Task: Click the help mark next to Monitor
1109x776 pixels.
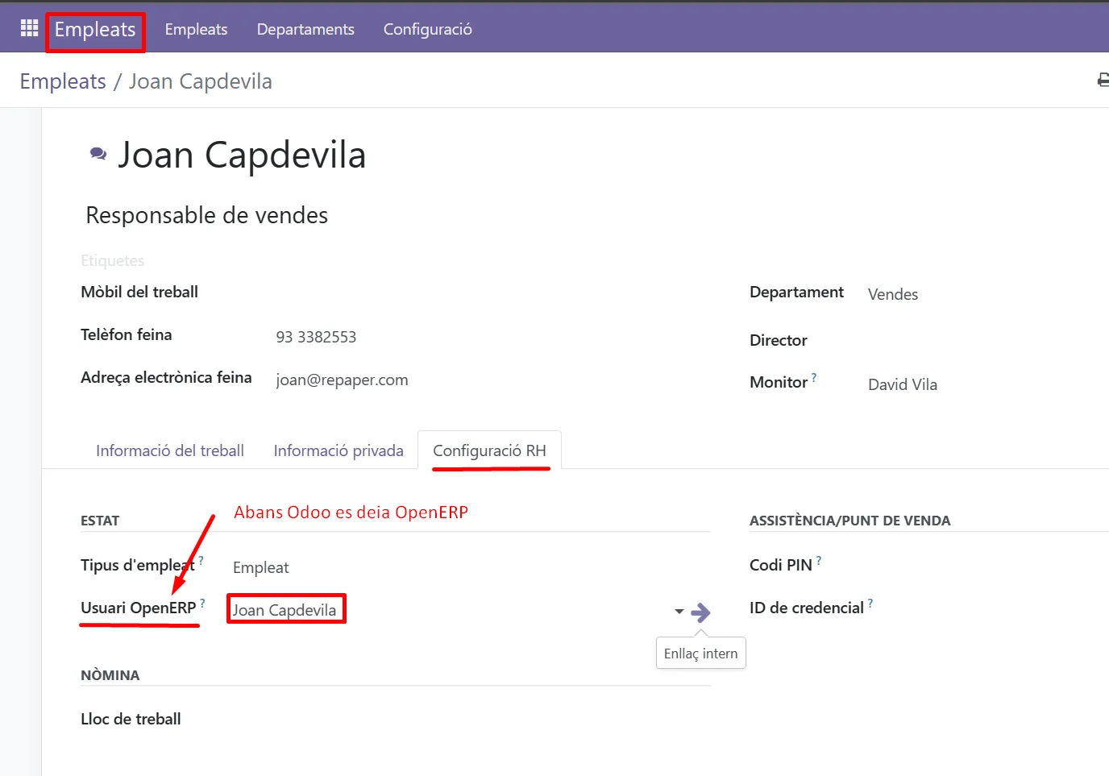Action: tap(814, 377)
